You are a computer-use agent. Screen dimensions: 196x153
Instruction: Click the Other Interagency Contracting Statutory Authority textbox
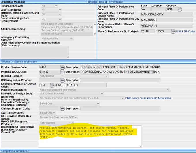click(x=35, y=52)
